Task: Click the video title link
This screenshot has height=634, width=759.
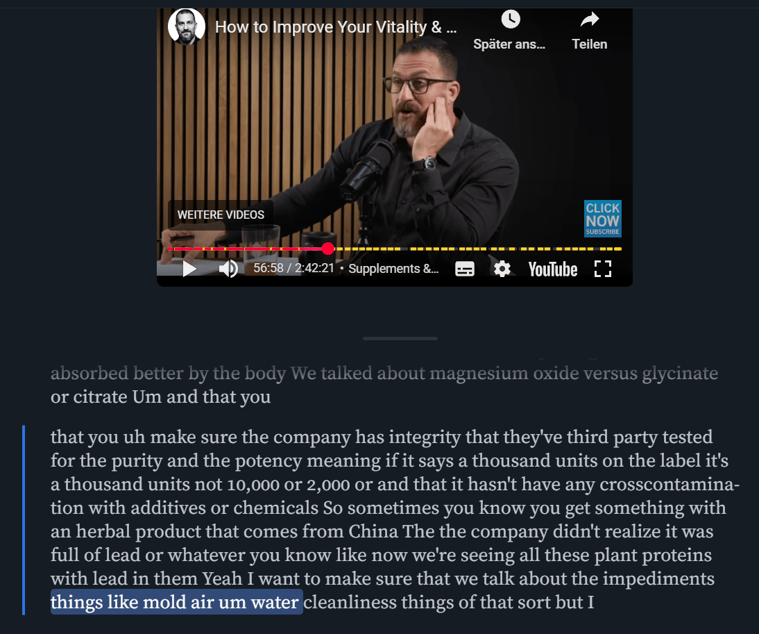Action: (x=336, y=27)
